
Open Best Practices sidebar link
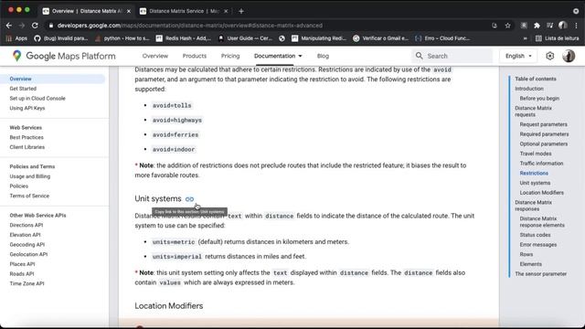click(x=27, y=137)
